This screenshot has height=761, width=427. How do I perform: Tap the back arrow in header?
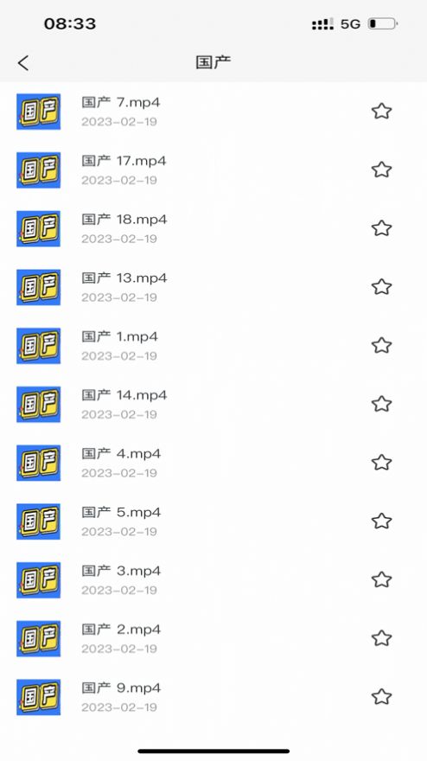tap(23, 63)
